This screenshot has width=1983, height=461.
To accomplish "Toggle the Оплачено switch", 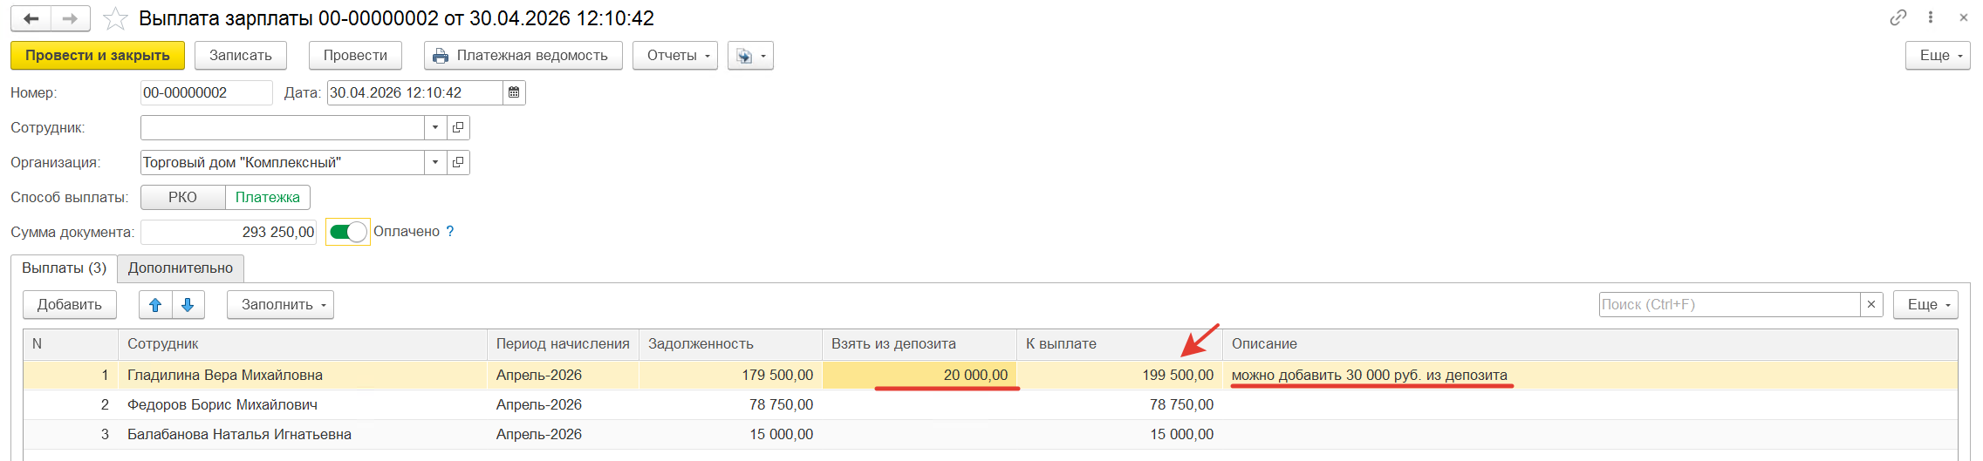I will point(348,232).
